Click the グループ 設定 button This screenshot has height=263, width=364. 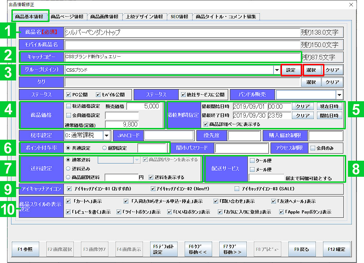291,70
